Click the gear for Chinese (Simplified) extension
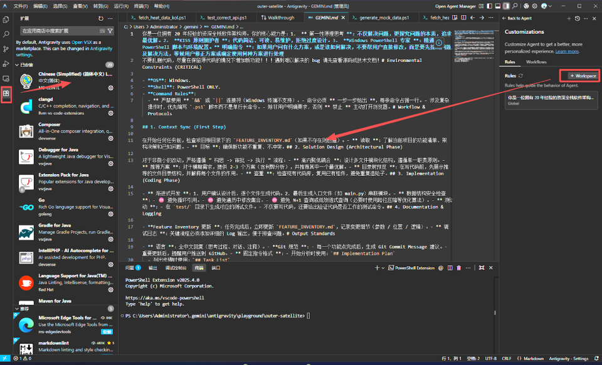602x365 pixels. pos(110,88)
